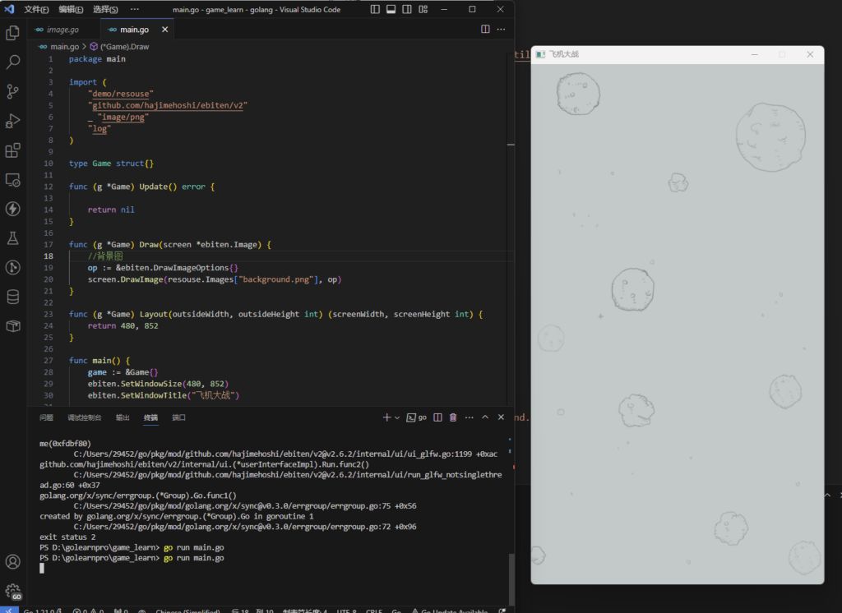Open the Testing flask view

pos(13,238)
